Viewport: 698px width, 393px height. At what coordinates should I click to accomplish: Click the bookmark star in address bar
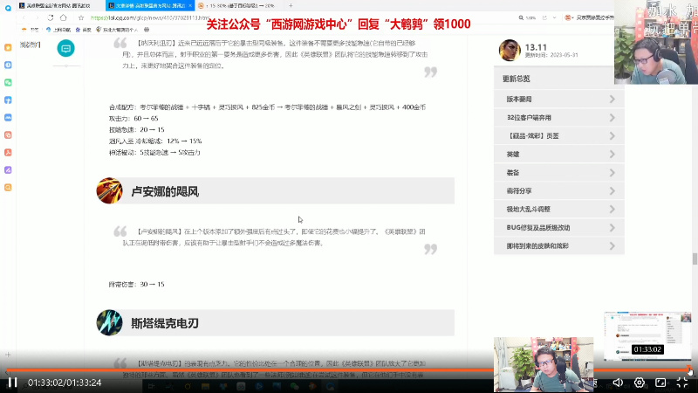(81, 17)
